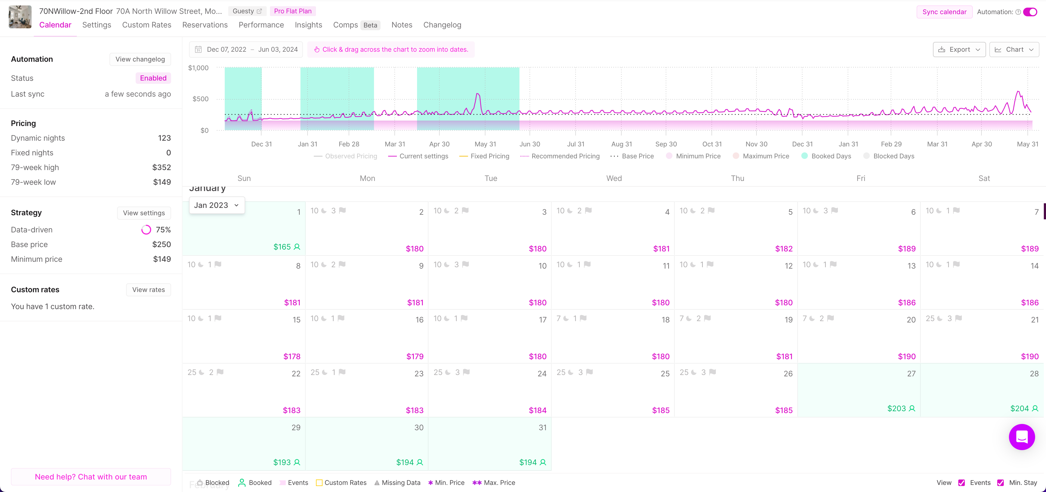Open the Jan 2023 month selector
The width and height of the screenshot is (1046, 492).
tap(217, 205)
